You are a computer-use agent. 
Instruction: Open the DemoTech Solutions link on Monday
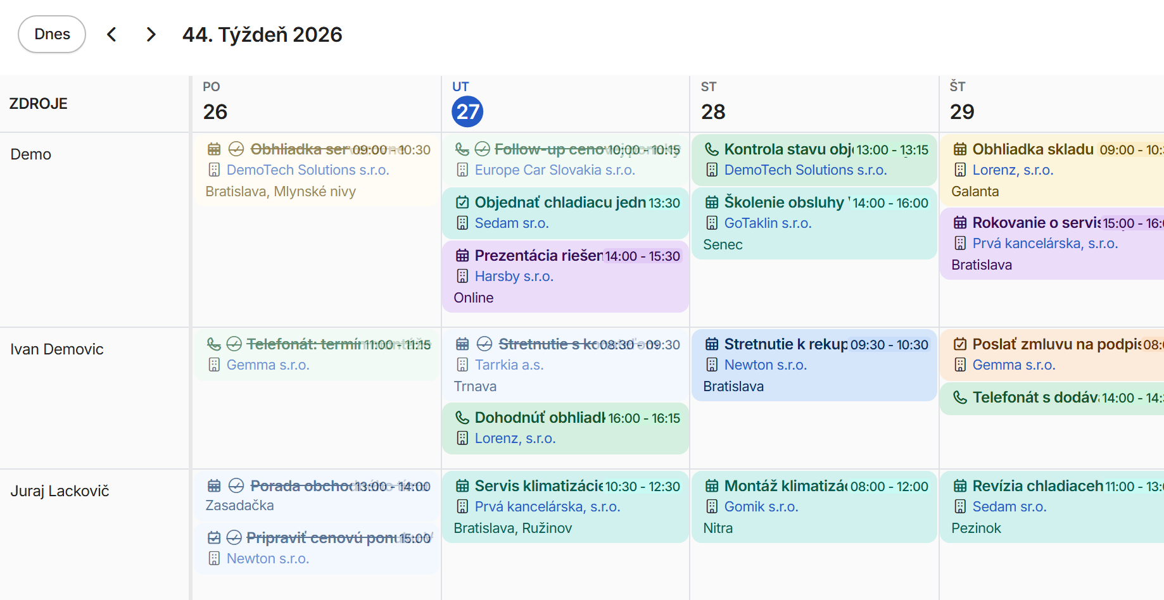coord(308,170)
